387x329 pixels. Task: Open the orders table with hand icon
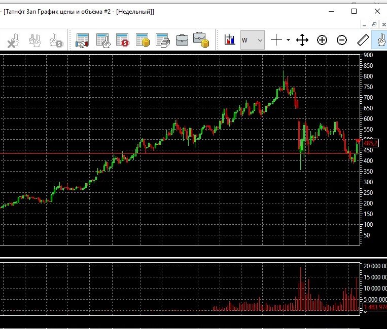(x=103, y=40)
